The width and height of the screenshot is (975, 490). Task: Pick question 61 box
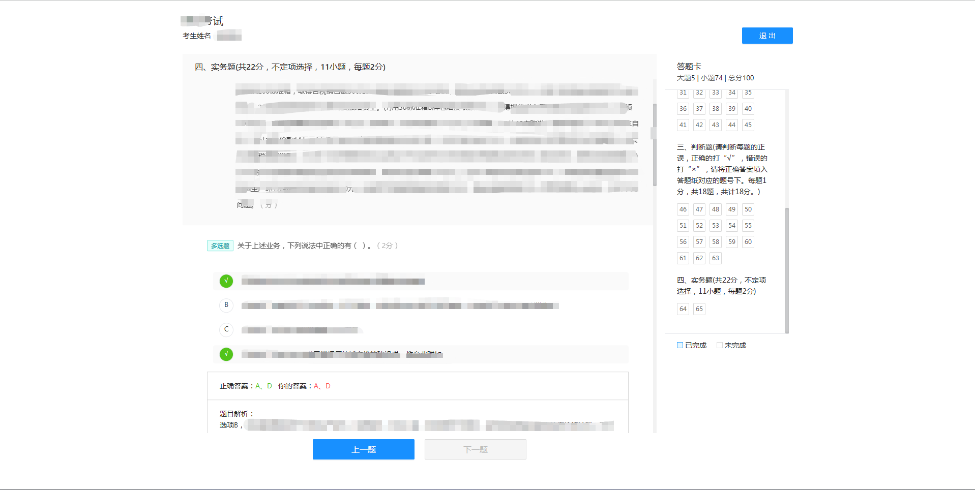click(x=683, y=258)
